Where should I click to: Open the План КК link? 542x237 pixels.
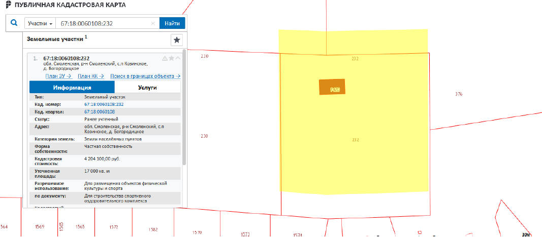point(90,76)
